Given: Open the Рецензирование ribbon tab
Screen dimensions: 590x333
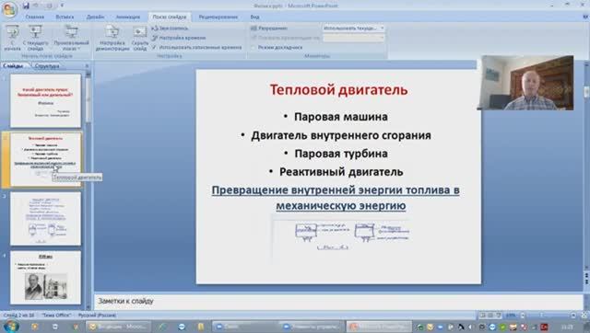Looking at the screenshot, I should (218, 17).
